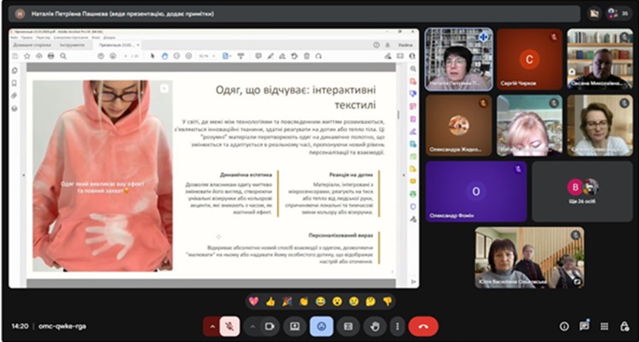Viewport: 639px width, 342px height.
Task: Expand camera video settings arrow
Action: tap(252, 326)
